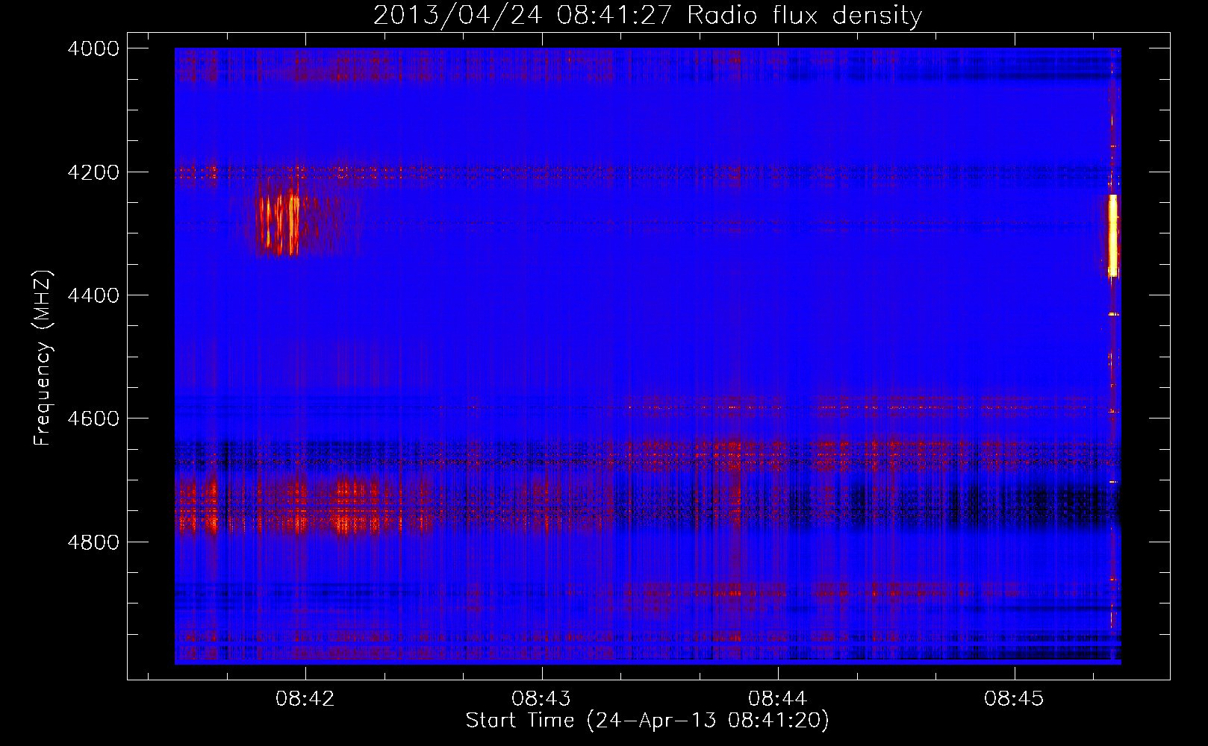
Task: Click the 'Frequency (MHZ)' axis title
Action: pos(43,358)
